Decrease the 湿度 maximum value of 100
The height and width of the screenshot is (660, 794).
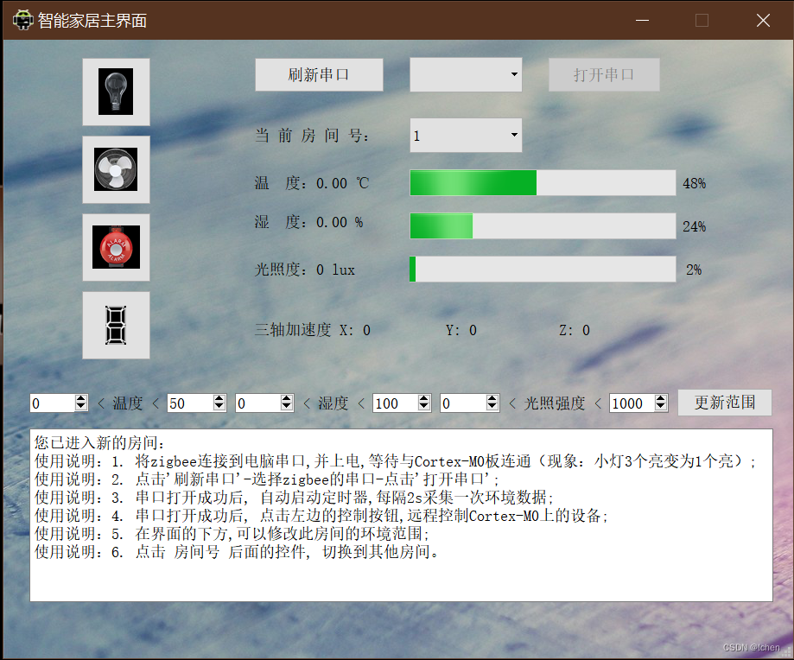click(x=424, y=407)
